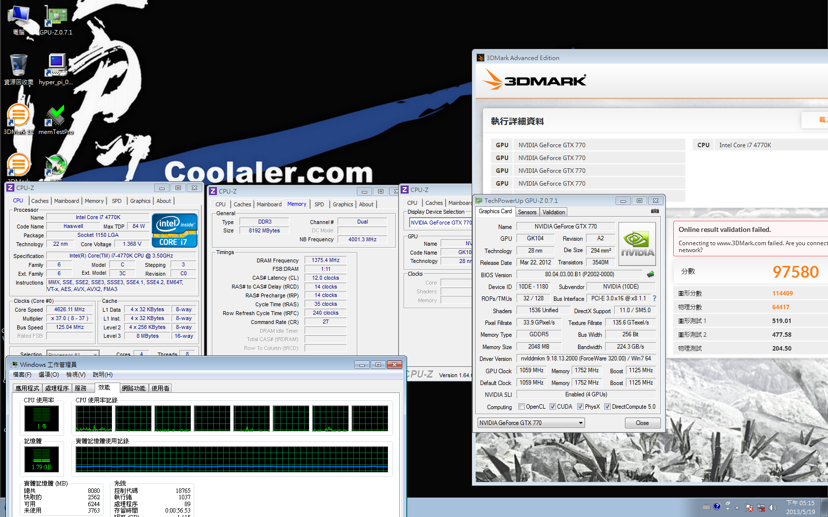Click the 3DMark window title bar icon
This screenshot has height=517, width=828.
click(481, 58)
